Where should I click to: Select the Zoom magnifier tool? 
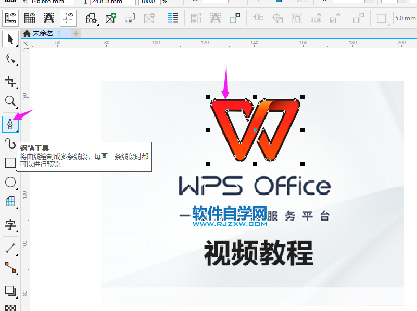click(x=10, y=101)
